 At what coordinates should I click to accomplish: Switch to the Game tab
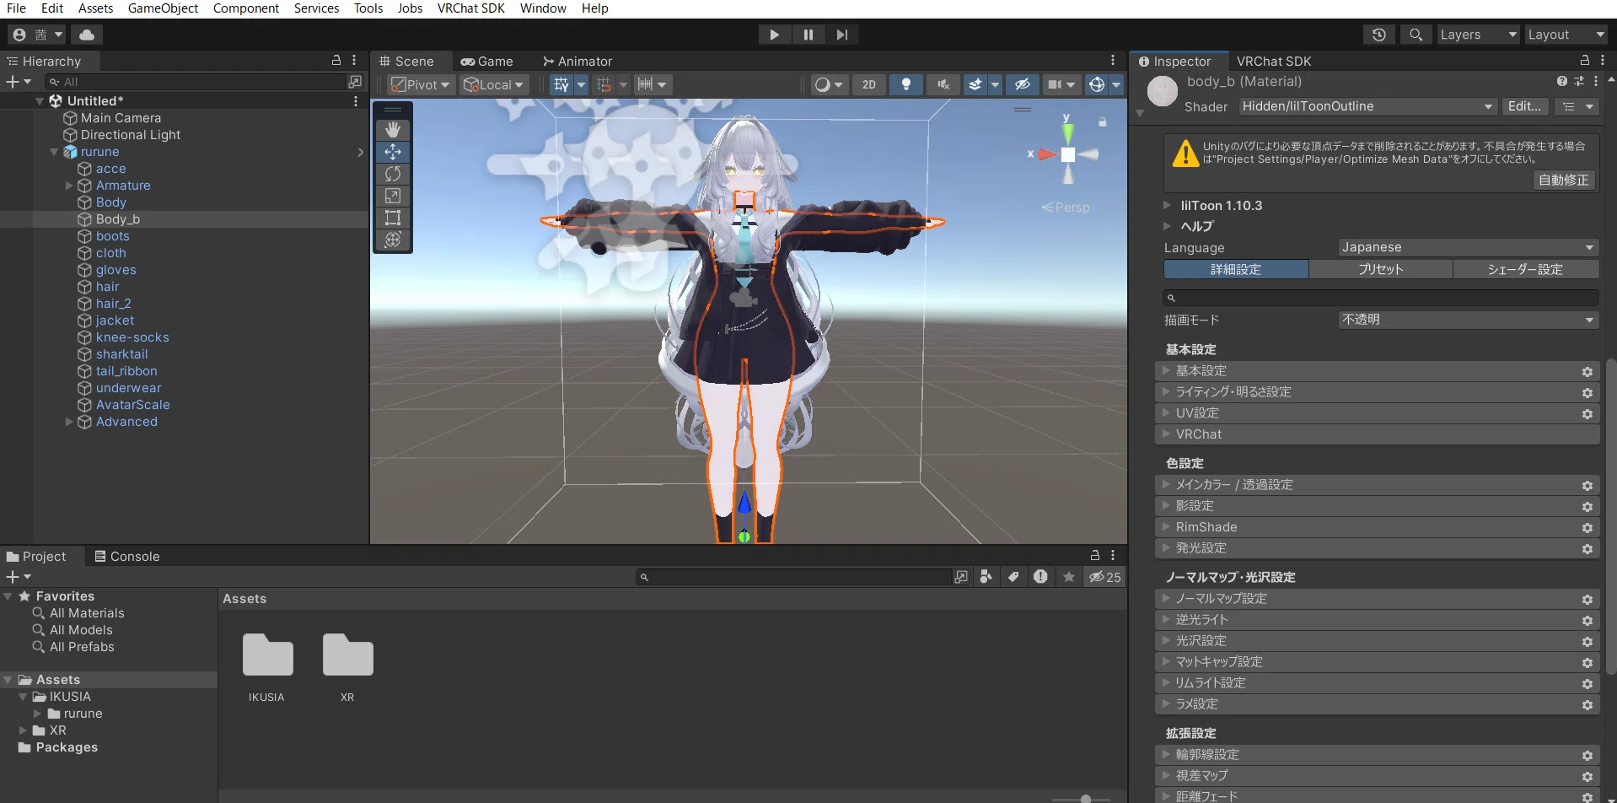(x=486, y=62)
